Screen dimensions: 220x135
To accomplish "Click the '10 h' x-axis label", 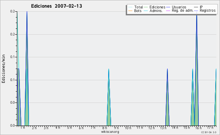I will point(128,128).
